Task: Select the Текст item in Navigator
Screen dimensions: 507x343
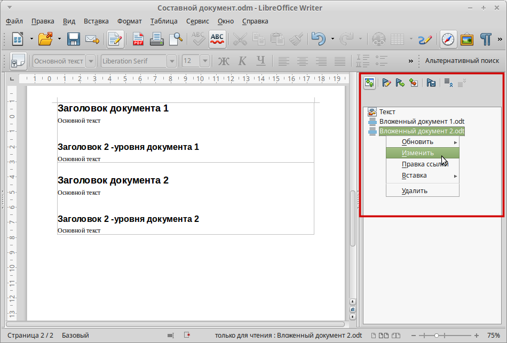Action: tap(387, 112)
